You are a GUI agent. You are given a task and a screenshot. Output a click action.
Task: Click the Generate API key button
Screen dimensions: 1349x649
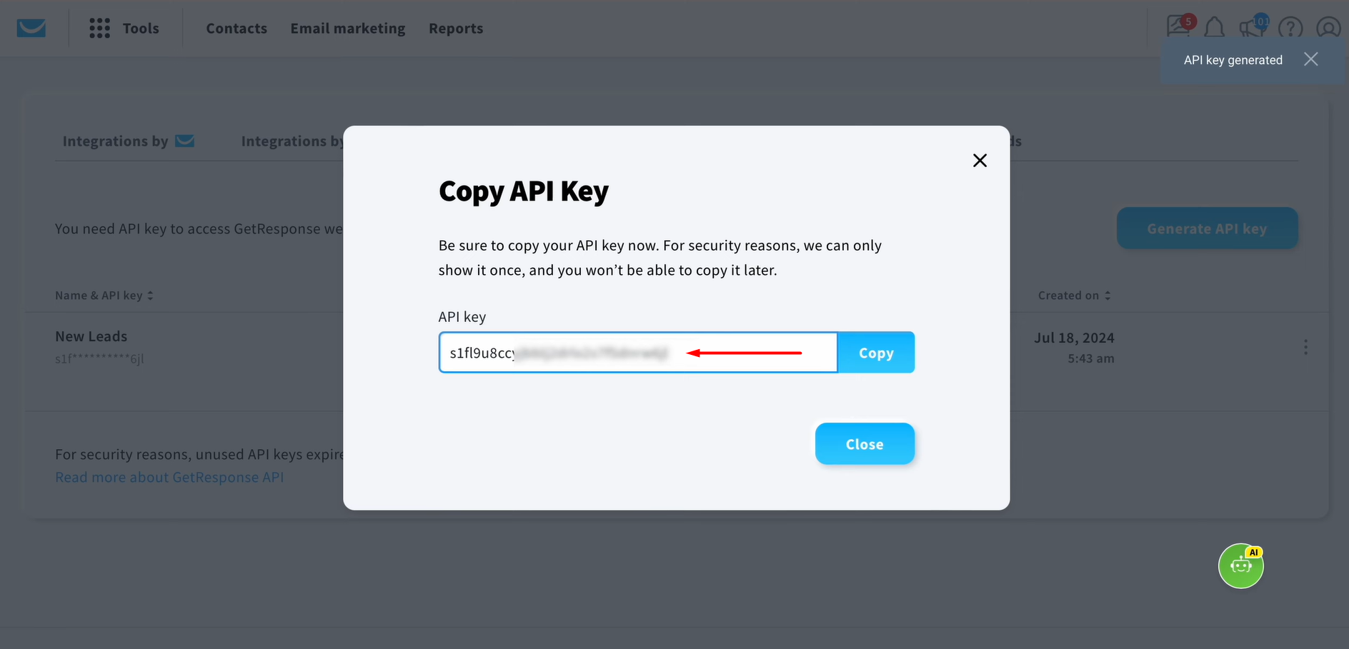point(1207,228)
